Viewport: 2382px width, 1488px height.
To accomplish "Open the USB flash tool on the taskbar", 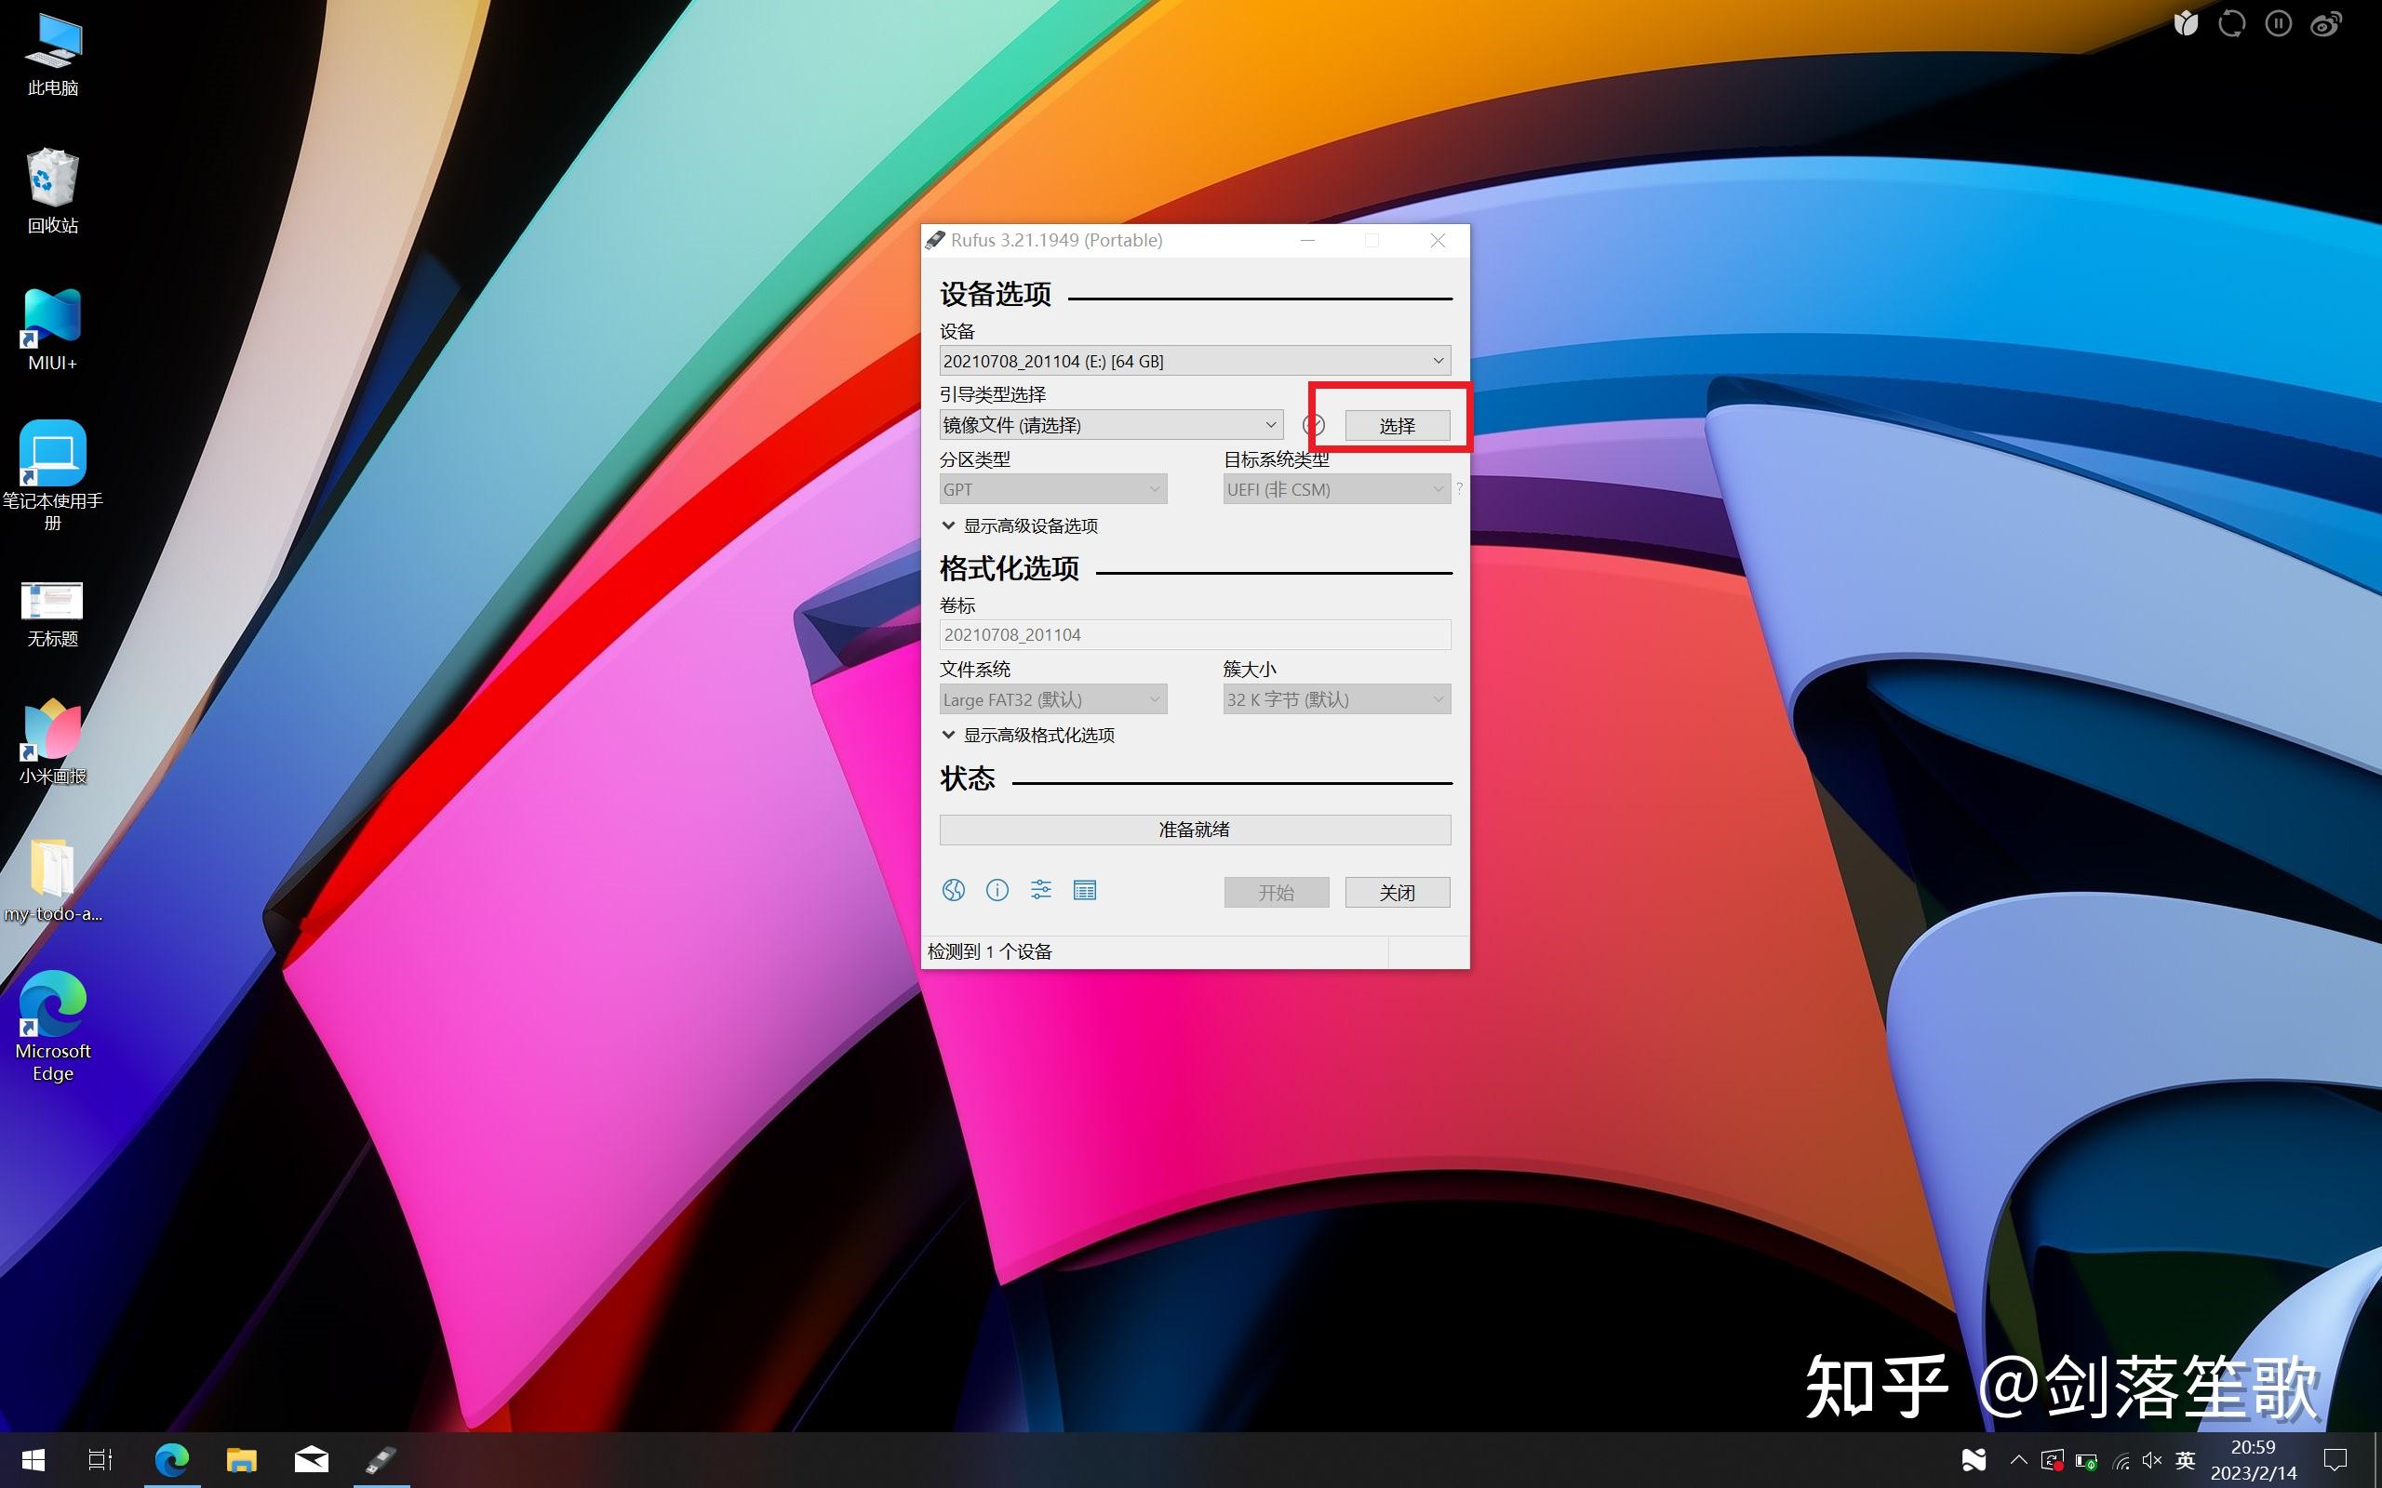I will pyautogui.click(x=381, y=1460).
